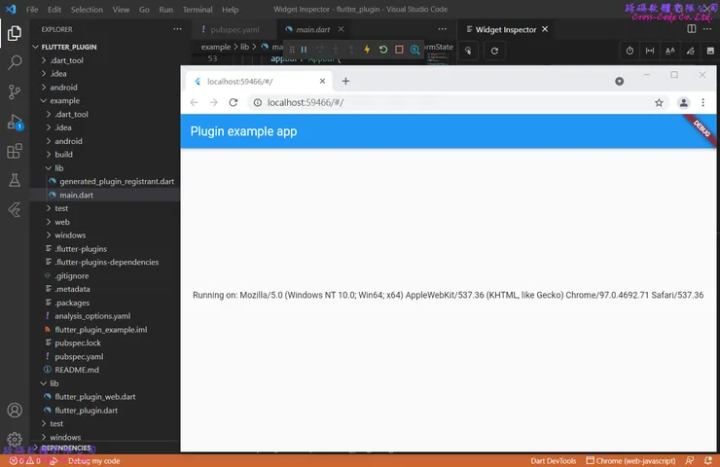Screen dimensions: 720x467
Task: Expand the android folder under FLUTTER_PLUGIN
Action: coord(63,87)
